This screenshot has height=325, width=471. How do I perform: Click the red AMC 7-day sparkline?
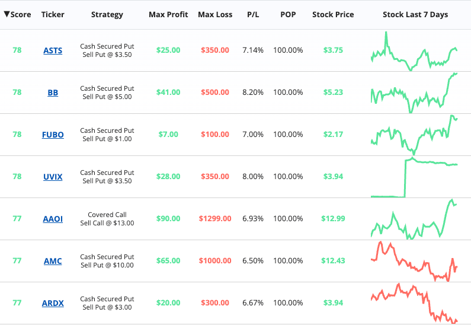pyautogui.click(x=414, y=262)
